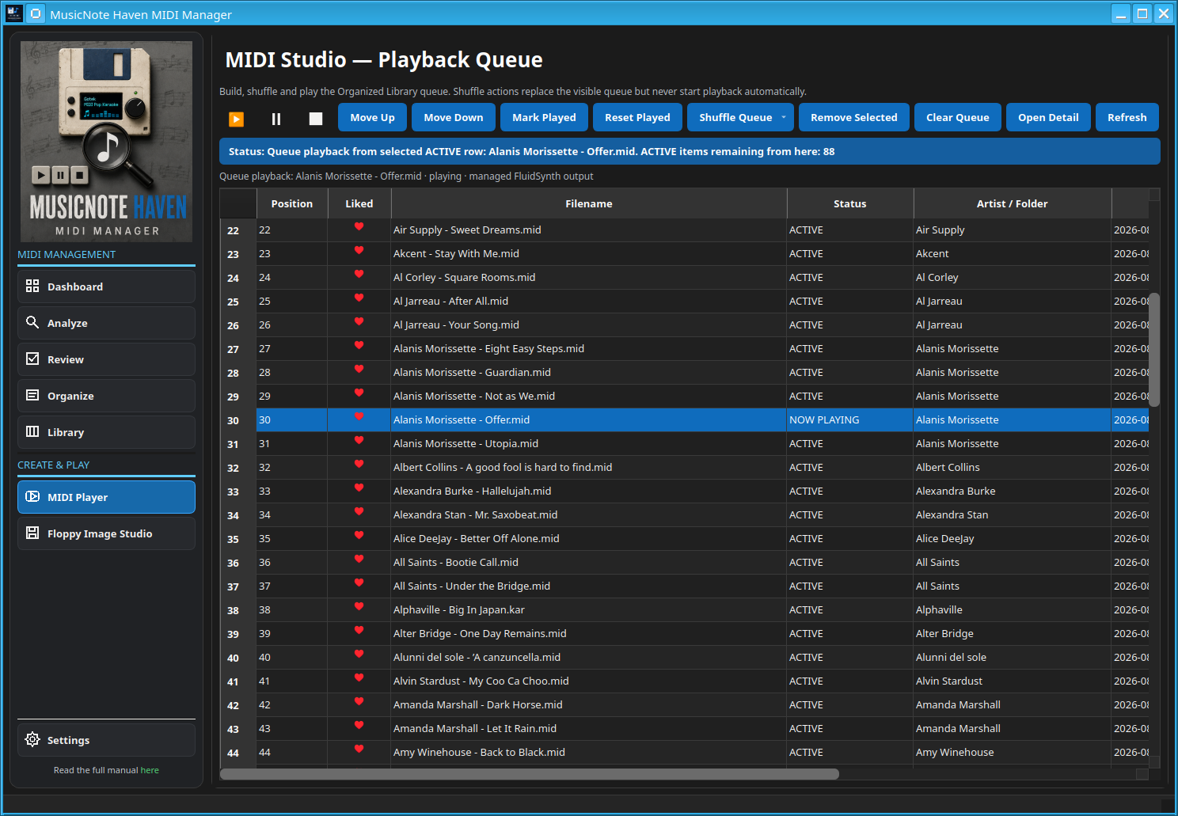Click the app icon in the title bar
Image resolution: width=1178 pixels, height=816 pixels.
pyautogui.click(x=13, y=13)
